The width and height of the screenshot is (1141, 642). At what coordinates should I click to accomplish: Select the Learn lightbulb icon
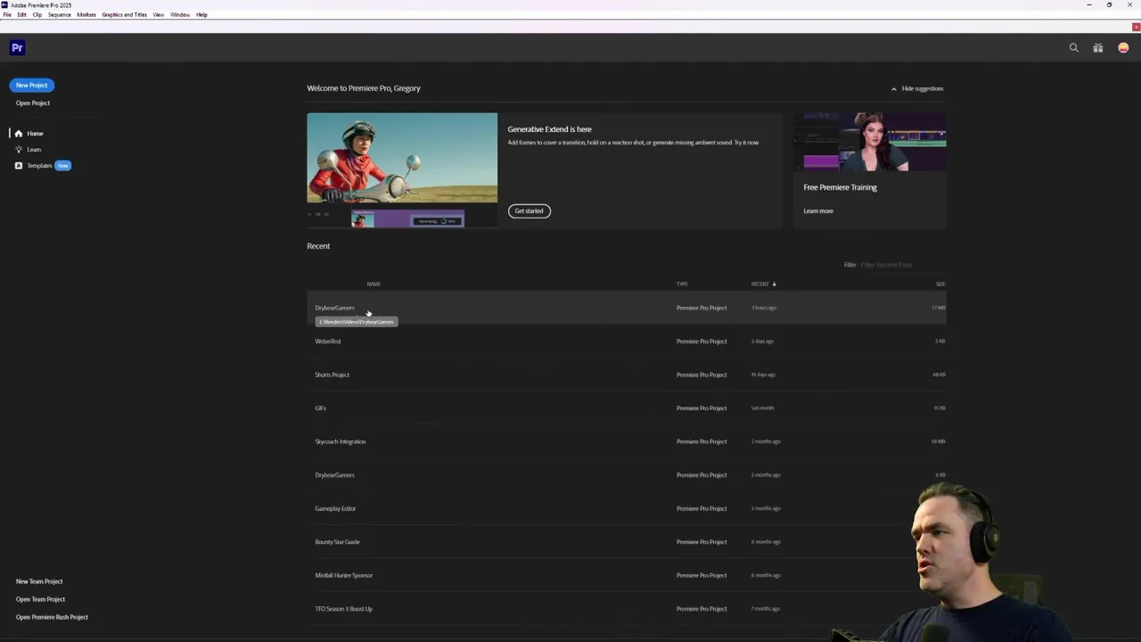coord(18,150)
